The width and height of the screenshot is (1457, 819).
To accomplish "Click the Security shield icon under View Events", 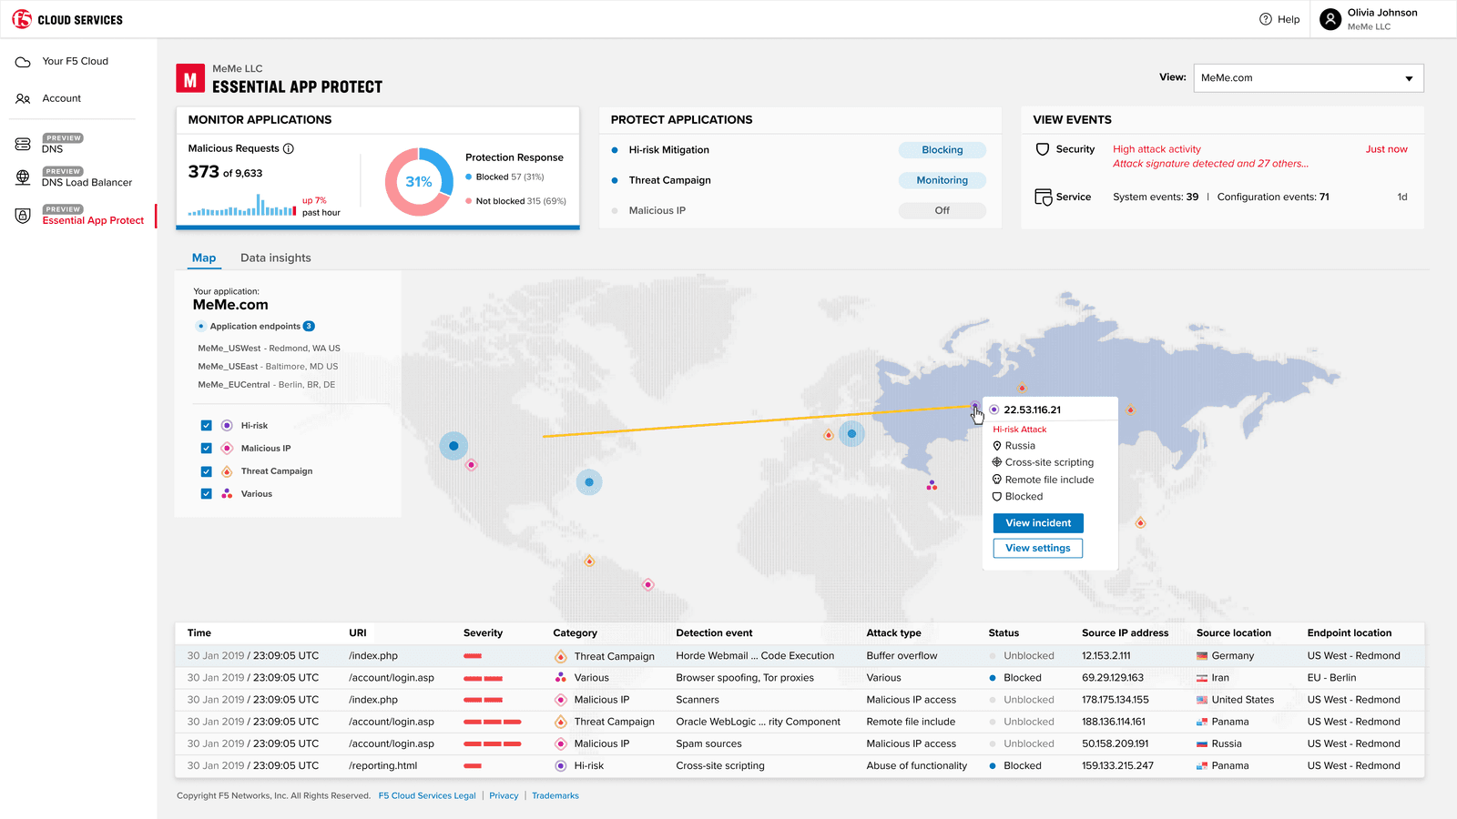I will click(1042, 148).
